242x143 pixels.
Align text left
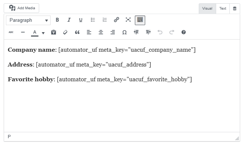click(89, 32)
